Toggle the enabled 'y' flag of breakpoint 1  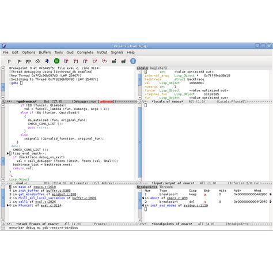(x=205, y=194)
